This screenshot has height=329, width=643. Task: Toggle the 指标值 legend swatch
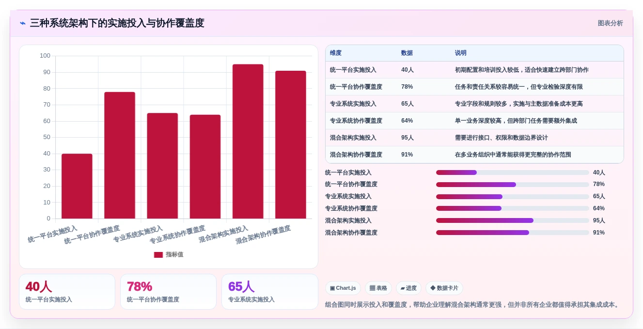[x=158, y=255]
